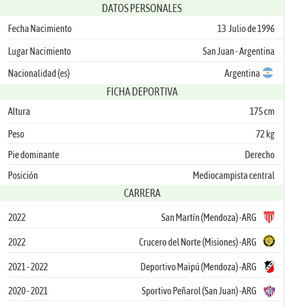The width and height of the screenshot is (285, 307).
Task: Open Crucero del Norte (Misiones) - ARG link
Action: [198, 242]
